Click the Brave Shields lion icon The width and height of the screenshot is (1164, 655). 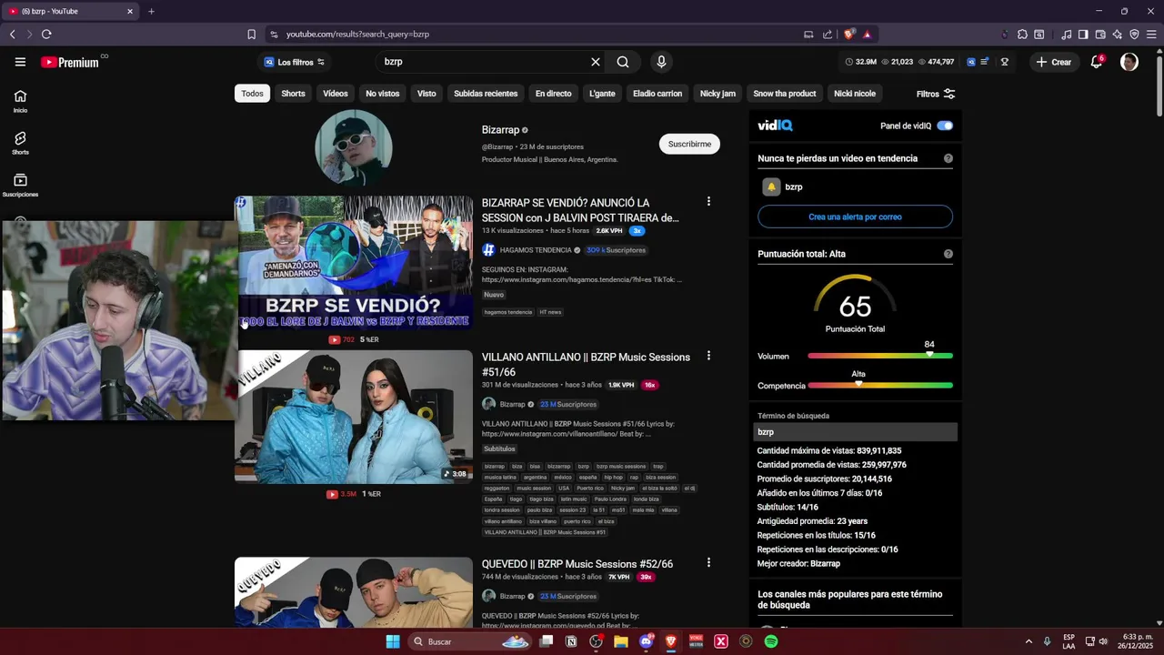click(849, 35)
